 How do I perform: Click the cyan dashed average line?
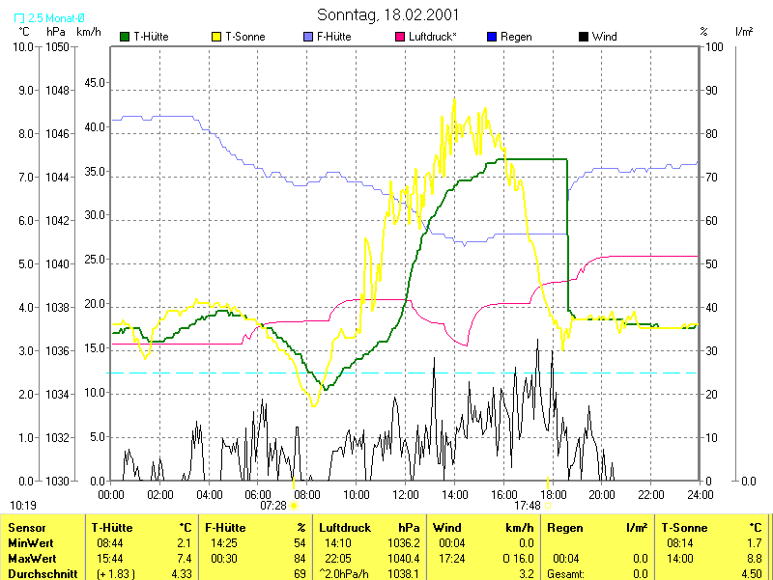coord(386,373)
